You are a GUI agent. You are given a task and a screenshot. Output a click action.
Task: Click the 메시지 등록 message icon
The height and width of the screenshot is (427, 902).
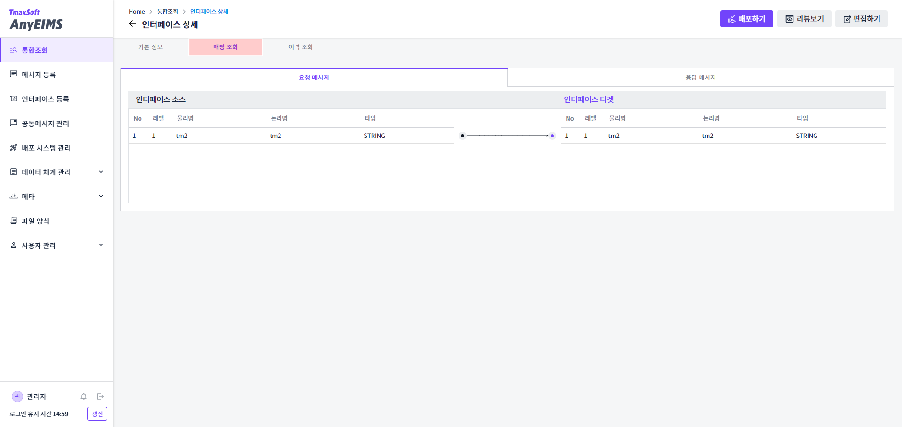(x=14, y=74)
